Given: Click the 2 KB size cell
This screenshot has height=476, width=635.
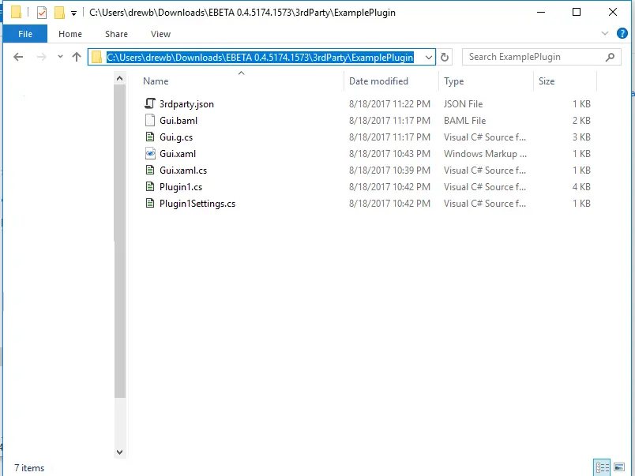Looking at the screenshot, I should (x=581, y=121).
